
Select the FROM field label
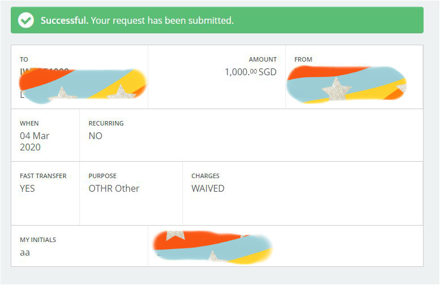click(303, 59)
